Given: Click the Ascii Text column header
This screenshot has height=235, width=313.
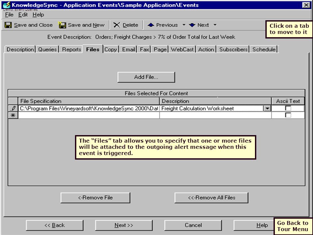Looking at the screenshot, I should pyautogui.click(x=288, y=101).
